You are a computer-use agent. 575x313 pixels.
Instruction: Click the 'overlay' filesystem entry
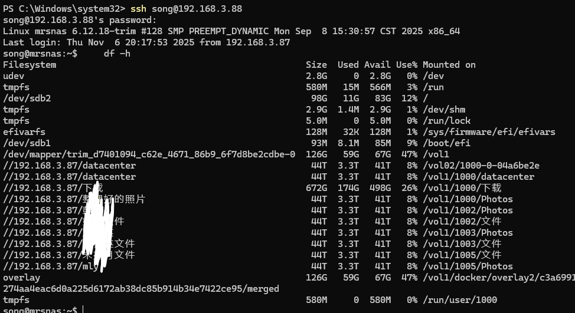(21, 278)
